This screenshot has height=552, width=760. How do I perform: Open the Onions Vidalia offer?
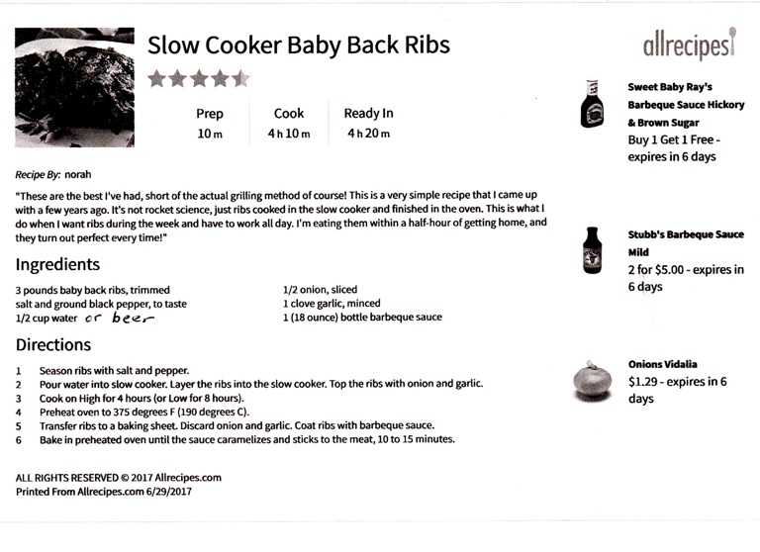tap(663, 364)
